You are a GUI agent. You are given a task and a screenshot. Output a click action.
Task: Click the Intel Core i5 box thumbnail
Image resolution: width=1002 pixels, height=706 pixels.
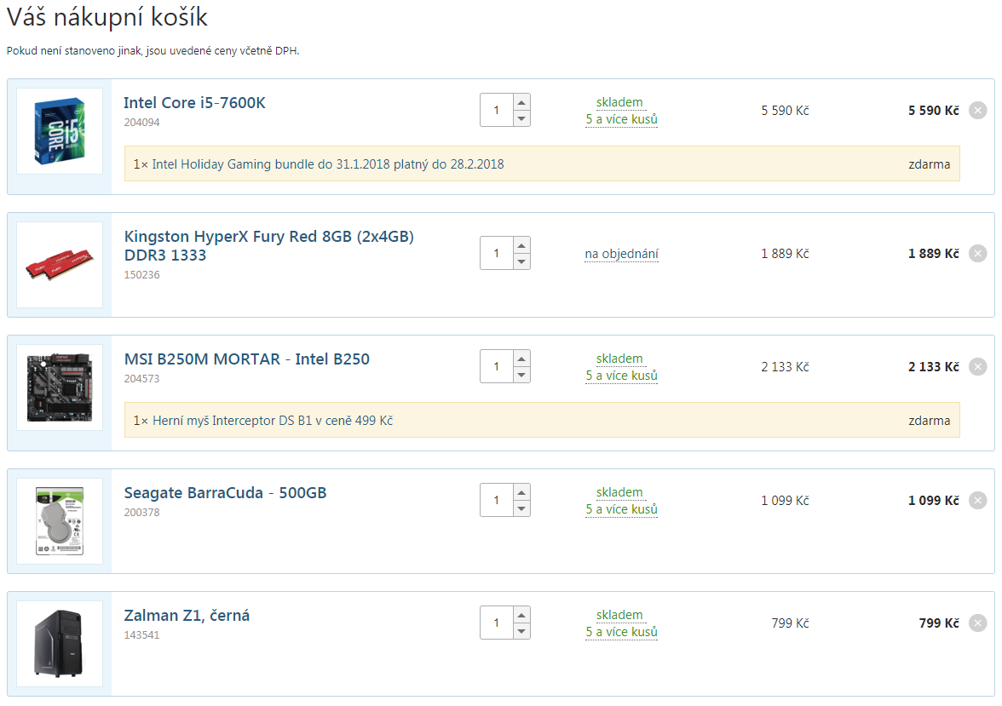(60, 131)
